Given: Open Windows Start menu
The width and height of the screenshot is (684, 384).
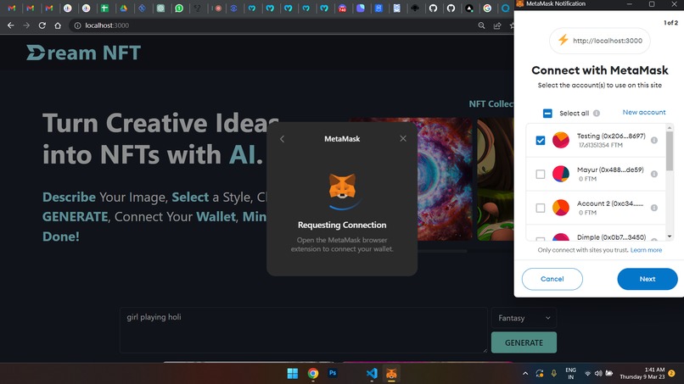Looking at the screenshot, I should coord(293,374).
